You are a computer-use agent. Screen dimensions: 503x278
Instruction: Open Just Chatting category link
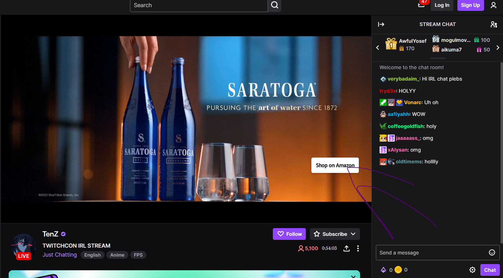pyautogui.click(x=60, y=255)
